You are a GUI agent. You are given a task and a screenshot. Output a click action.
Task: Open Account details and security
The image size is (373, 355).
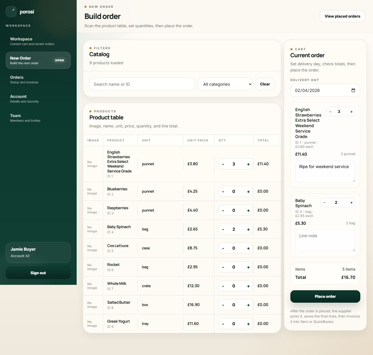point(38,99)
